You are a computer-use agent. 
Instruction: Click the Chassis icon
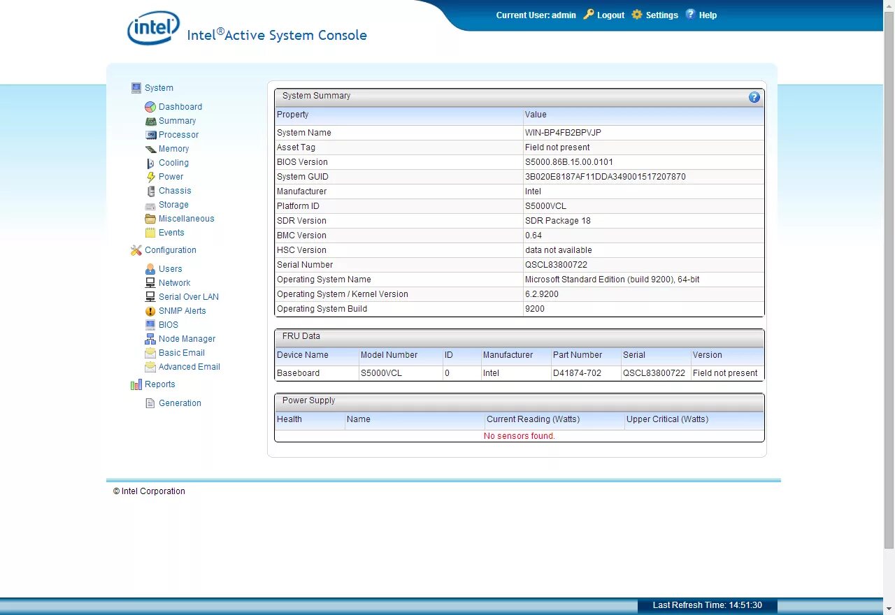click(150, 191)
